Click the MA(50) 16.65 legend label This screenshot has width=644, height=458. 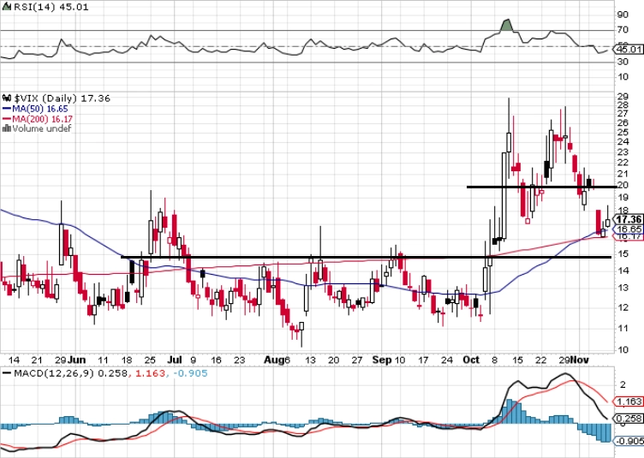coord(40,109)
